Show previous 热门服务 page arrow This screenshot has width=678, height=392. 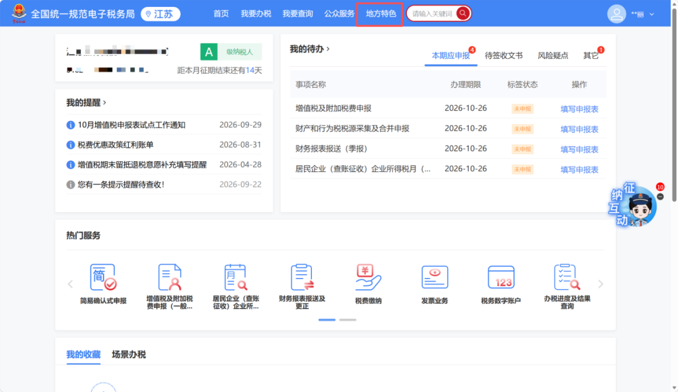(70, 284)
